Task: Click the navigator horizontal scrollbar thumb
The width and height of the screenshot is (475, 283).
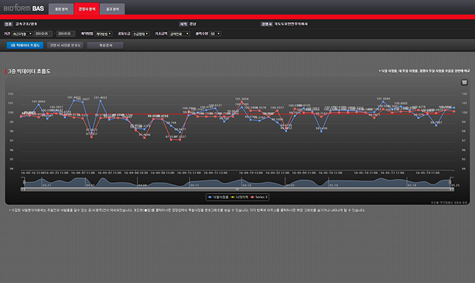Action: tap(238, 190)
